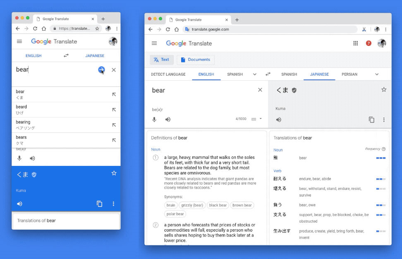The width and height of the screenshot is (402, 259).
Task: Click blue translate arrow button beside bear input
Action: [101, 70]
